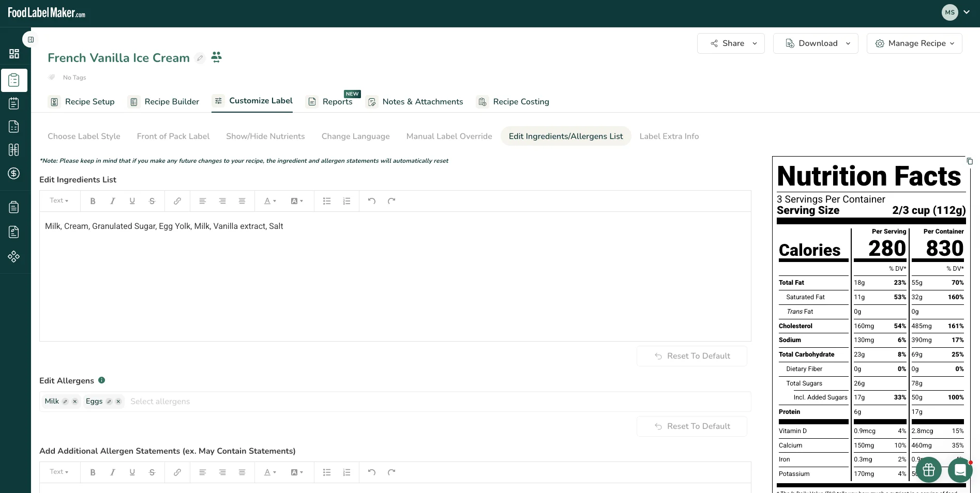Open the Download dropdown menu
This screenshot has height=493, width=980.
point(816,43)
